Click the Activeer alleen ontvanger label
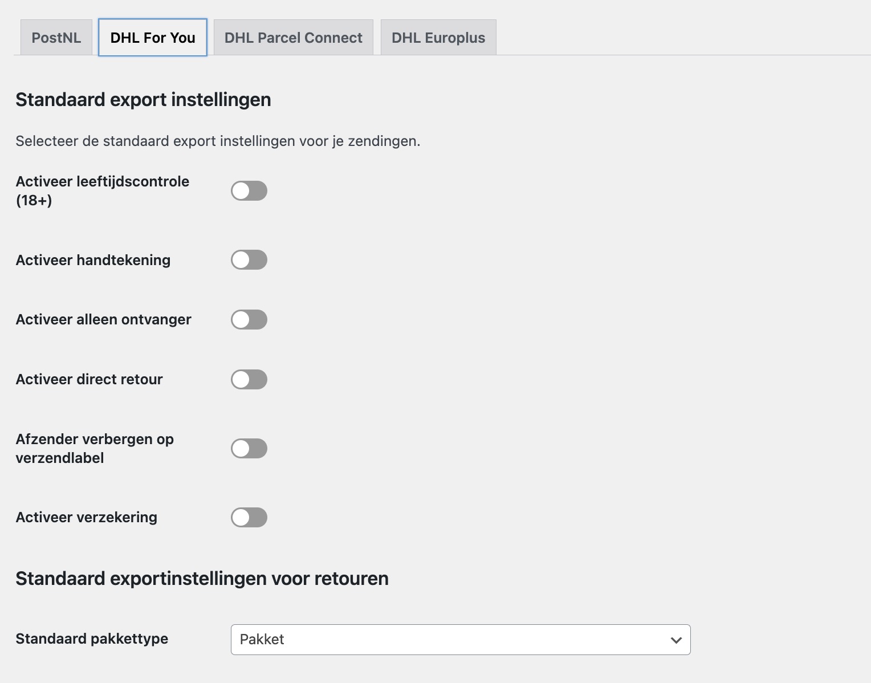This screenshot has width=871, height=683. [x=103, y=320]
